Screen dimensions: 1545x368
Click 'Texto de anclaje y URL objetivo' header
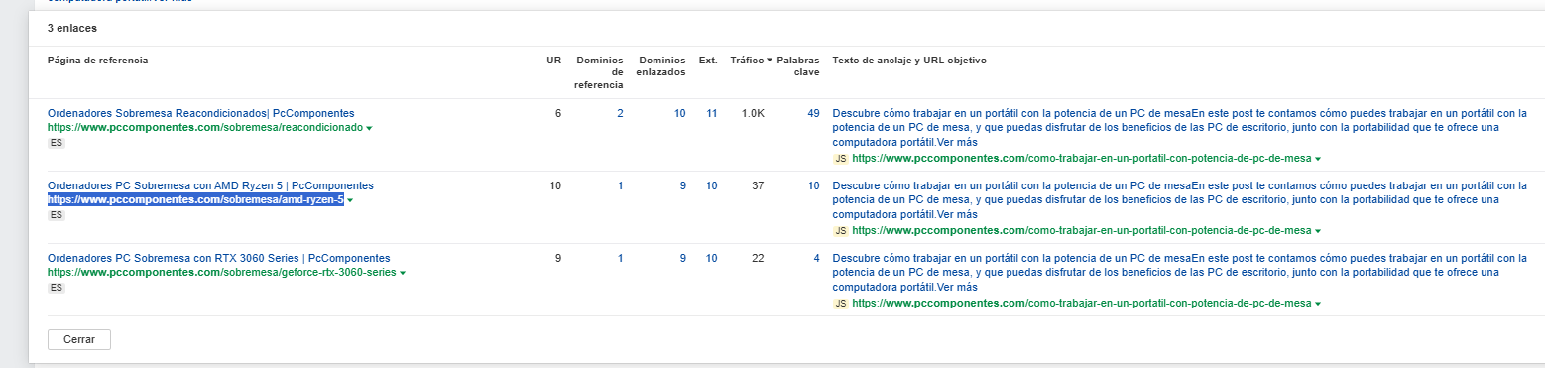(x=909, y=61)
